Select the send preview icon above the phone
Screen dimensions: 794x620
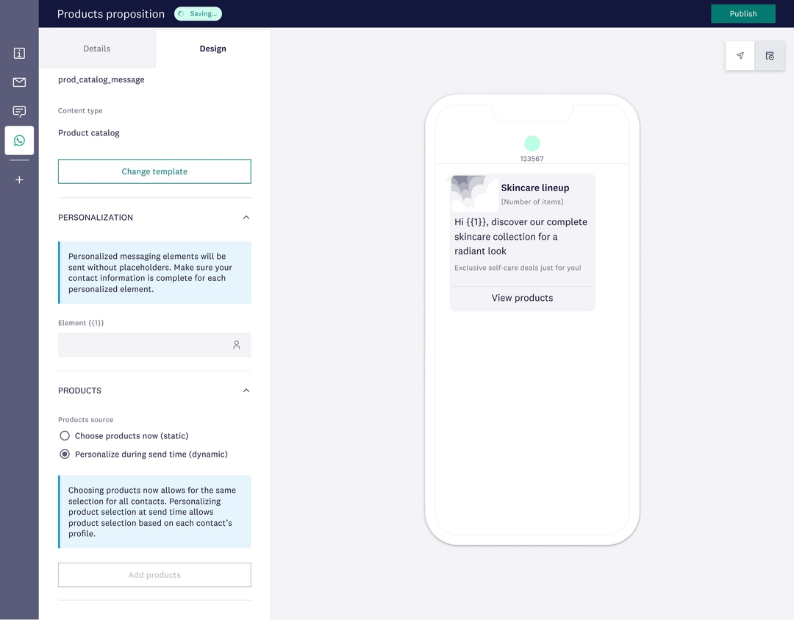point(740,55)
